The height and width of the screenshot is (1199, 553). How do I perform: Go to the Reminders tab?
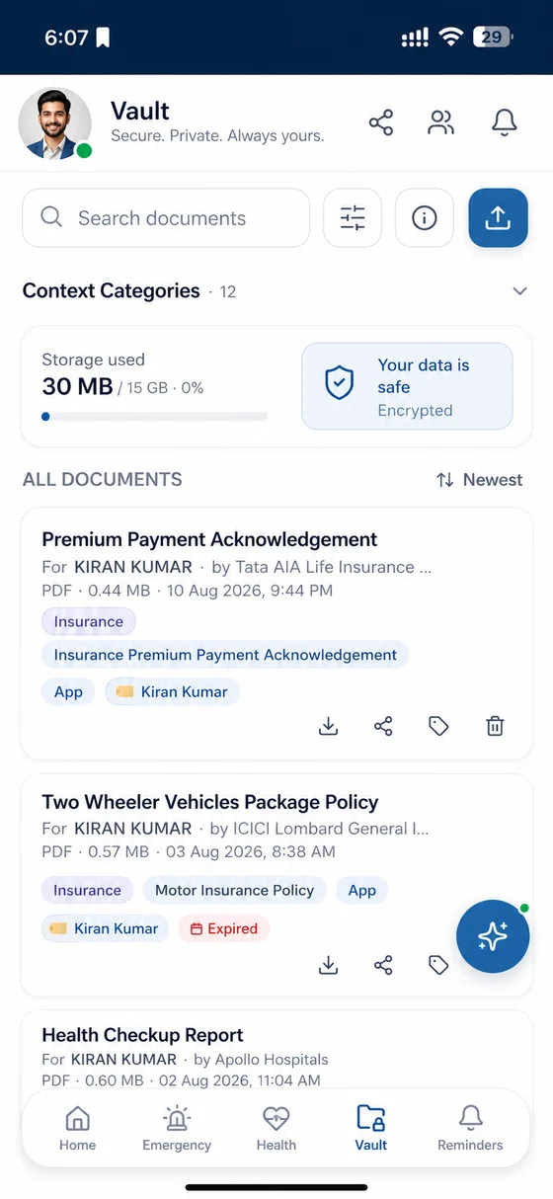470,1129
